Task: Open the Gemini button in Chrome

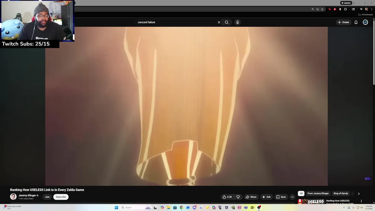Action: [x=346, y=3]
